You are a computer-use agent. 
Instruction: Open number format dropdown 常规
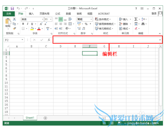tap(91, 19)
